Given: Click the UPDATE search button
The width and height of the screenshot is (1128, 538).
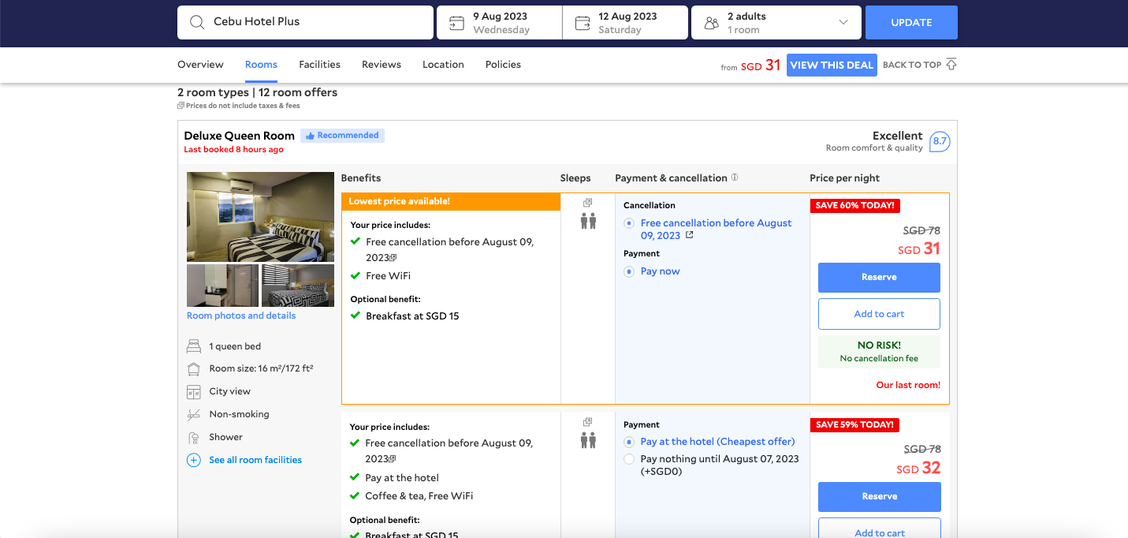Looking at the screenshot, I should [x=911, y=22].
